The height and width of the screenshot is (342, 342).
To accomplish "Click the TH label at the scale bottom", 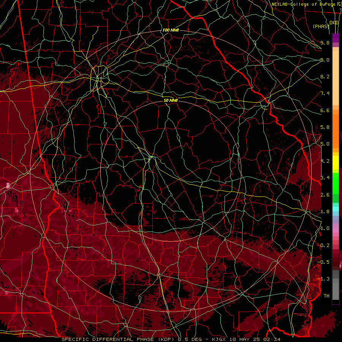I will (x=326, y=296).
